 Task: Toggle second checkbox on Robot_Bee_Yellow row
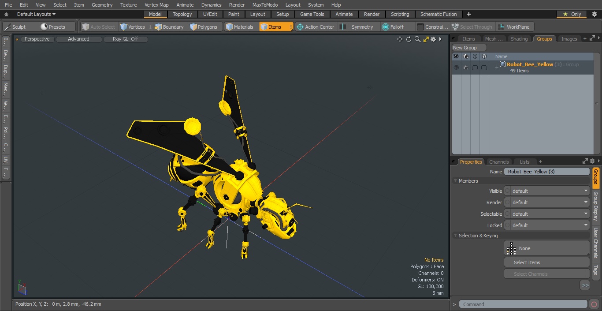click(484, 67)
